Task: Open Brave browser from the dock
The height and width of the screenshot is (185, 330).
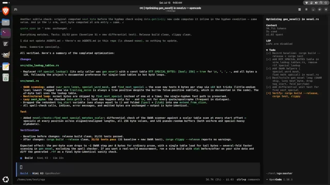Action: tap(6, 11)
